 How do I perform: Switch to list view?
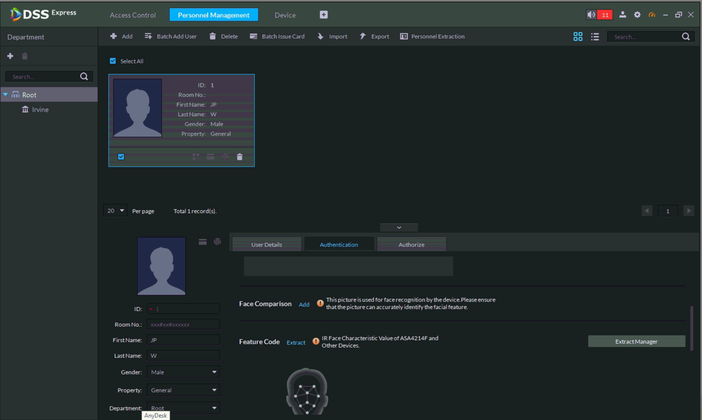click(595, 36)
